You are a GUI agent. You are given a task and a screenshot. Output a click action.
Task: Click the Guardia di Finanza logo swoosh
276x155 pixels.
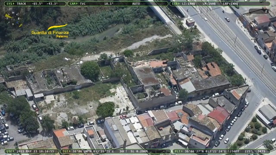pos(57,27)
